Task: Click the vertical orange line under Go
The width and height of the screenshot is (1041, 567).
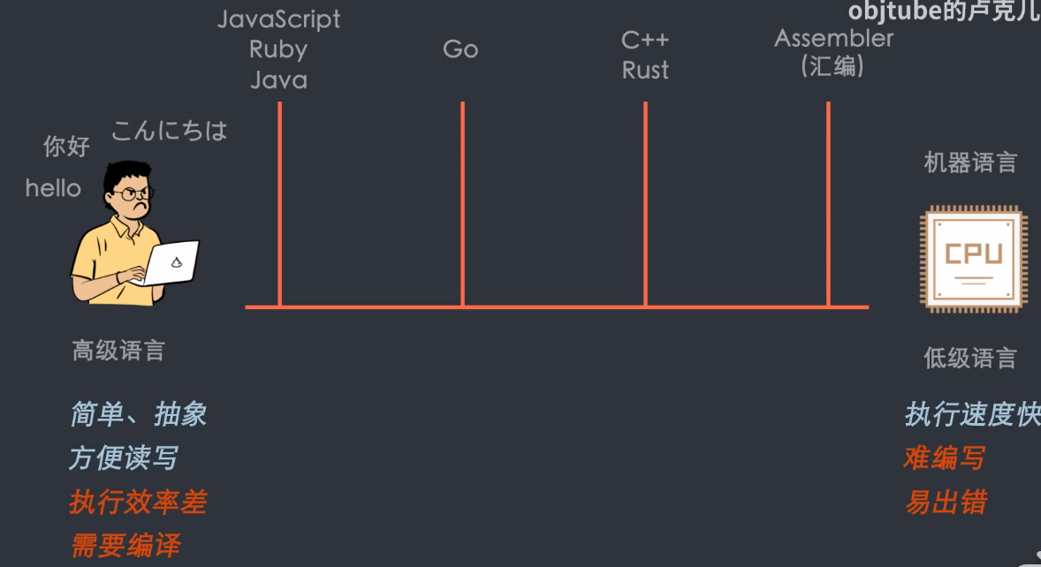Action: 462,203
